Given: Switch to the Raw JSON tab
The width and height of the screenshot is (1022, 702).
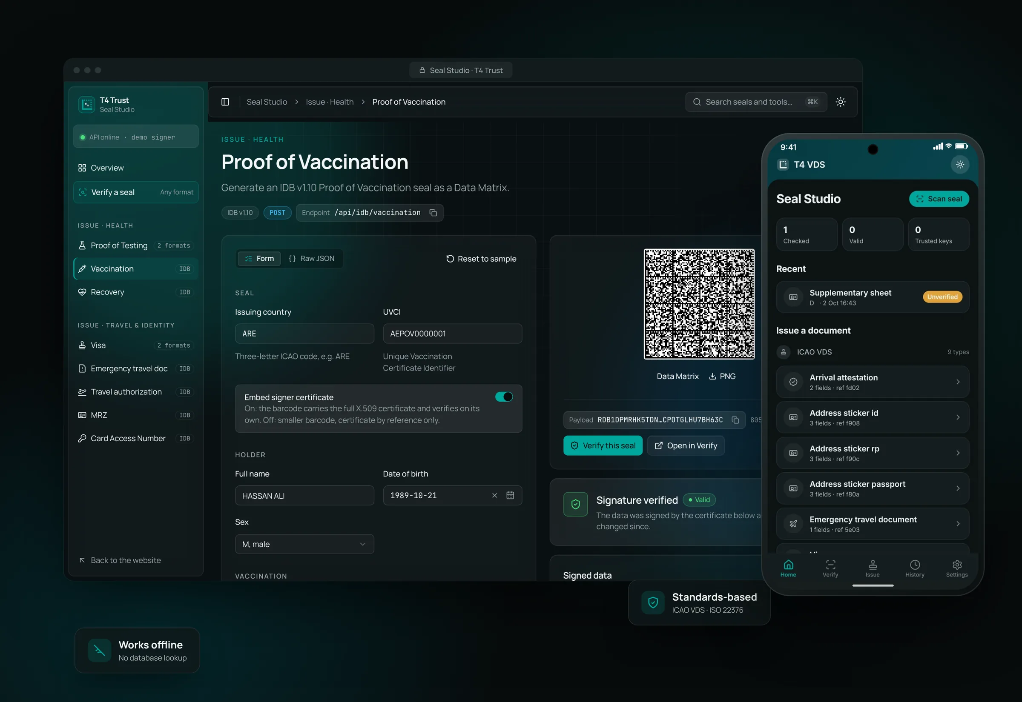Looking at the screenshot, I should (x=312, y=259).
